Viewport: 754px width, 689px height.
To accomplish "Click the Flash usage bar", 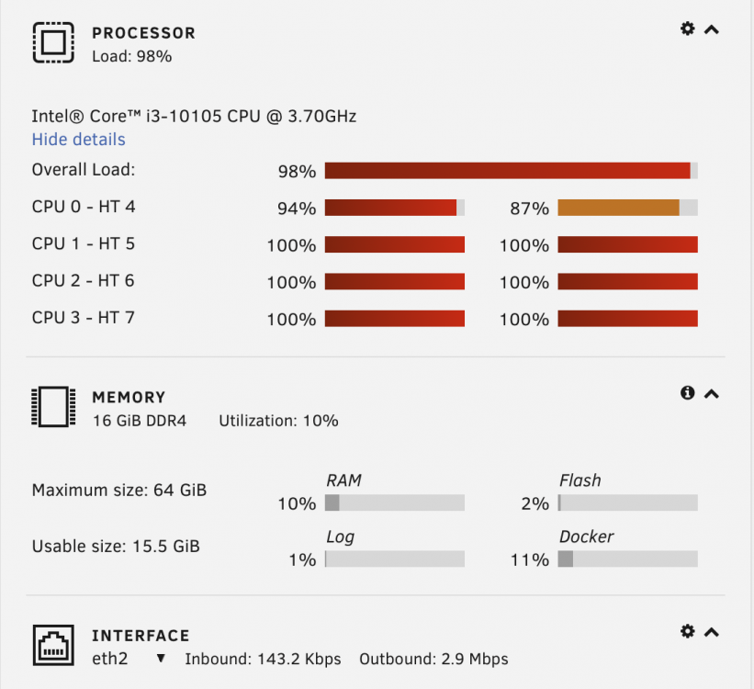I will coord(627,503).
